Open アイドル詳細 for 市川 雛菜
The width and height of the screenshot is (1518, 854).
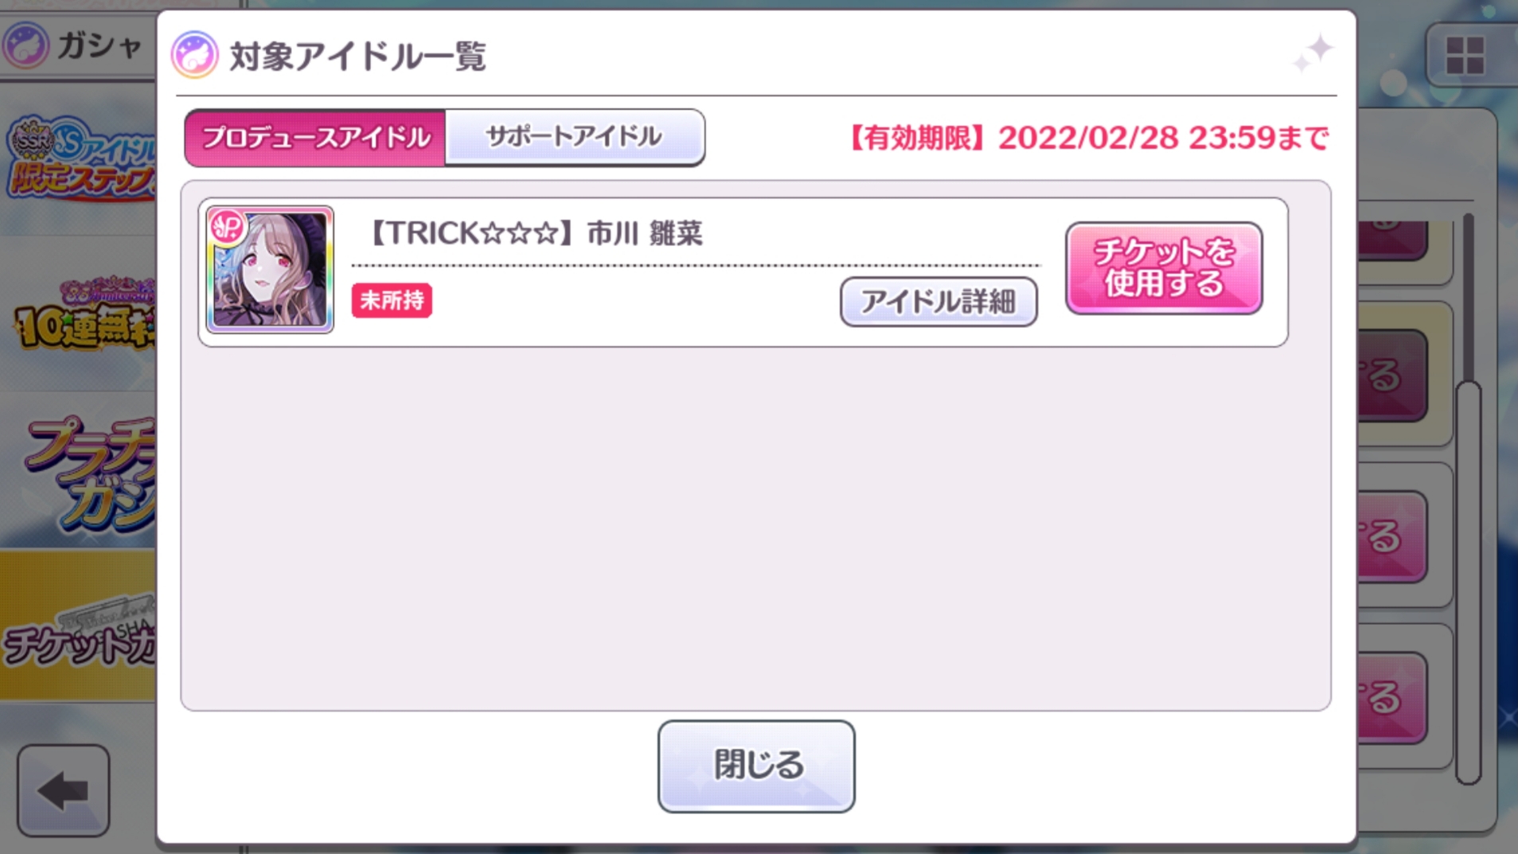point(939,302)
